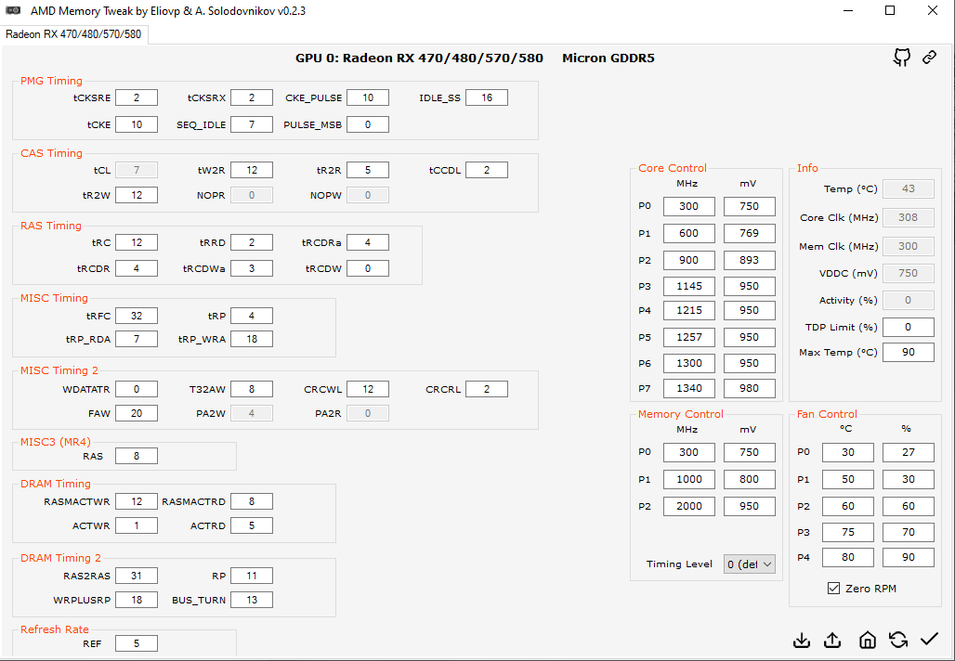Click the tRCDWa field
The width and height of the screenshot is (955, 661).
coord(252,268)
